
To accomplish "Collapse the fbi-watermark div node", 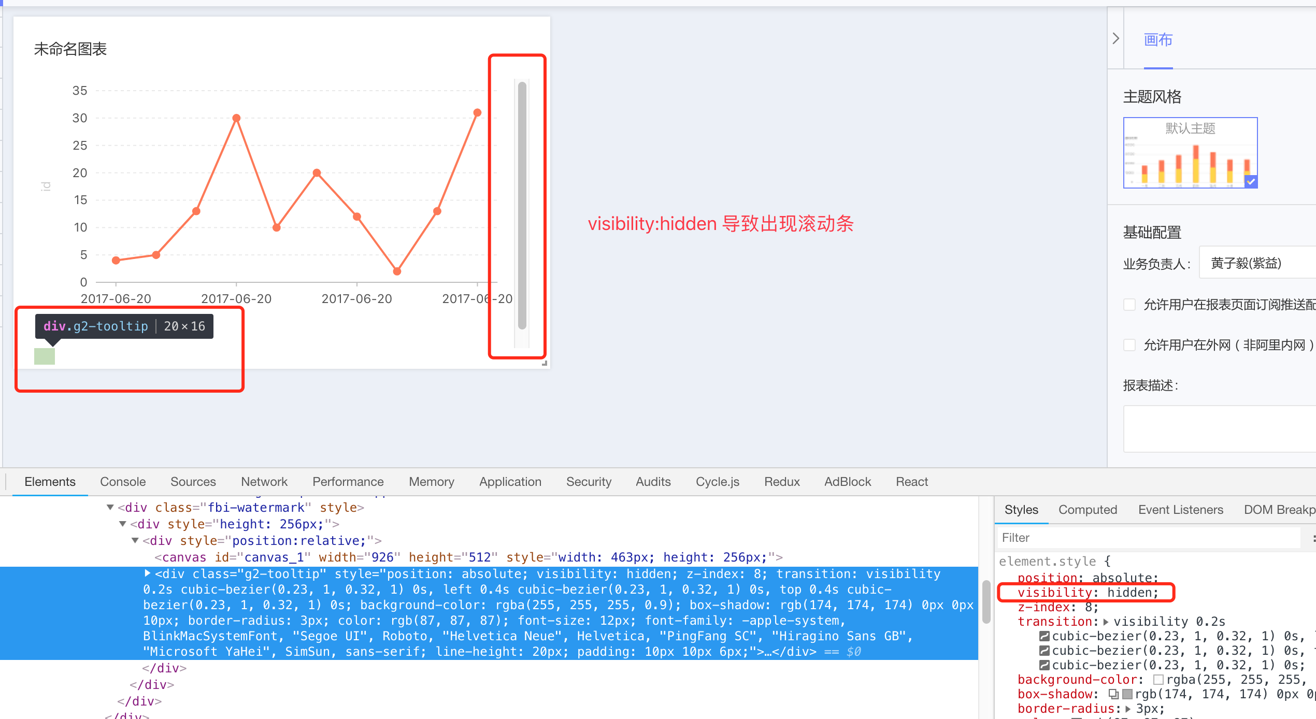I will click(109, 507).
